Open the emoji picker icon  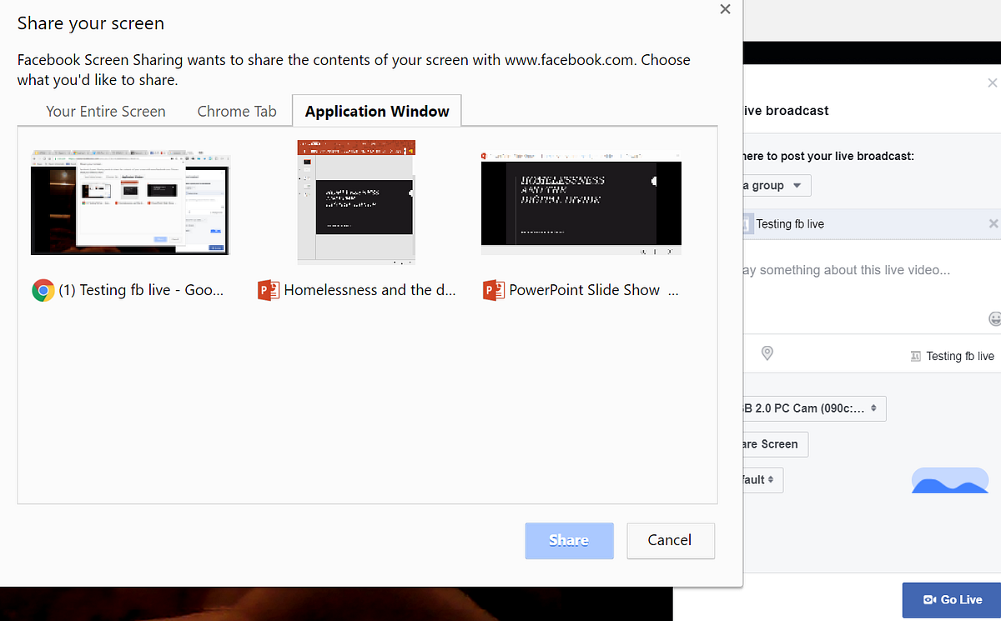994,318
